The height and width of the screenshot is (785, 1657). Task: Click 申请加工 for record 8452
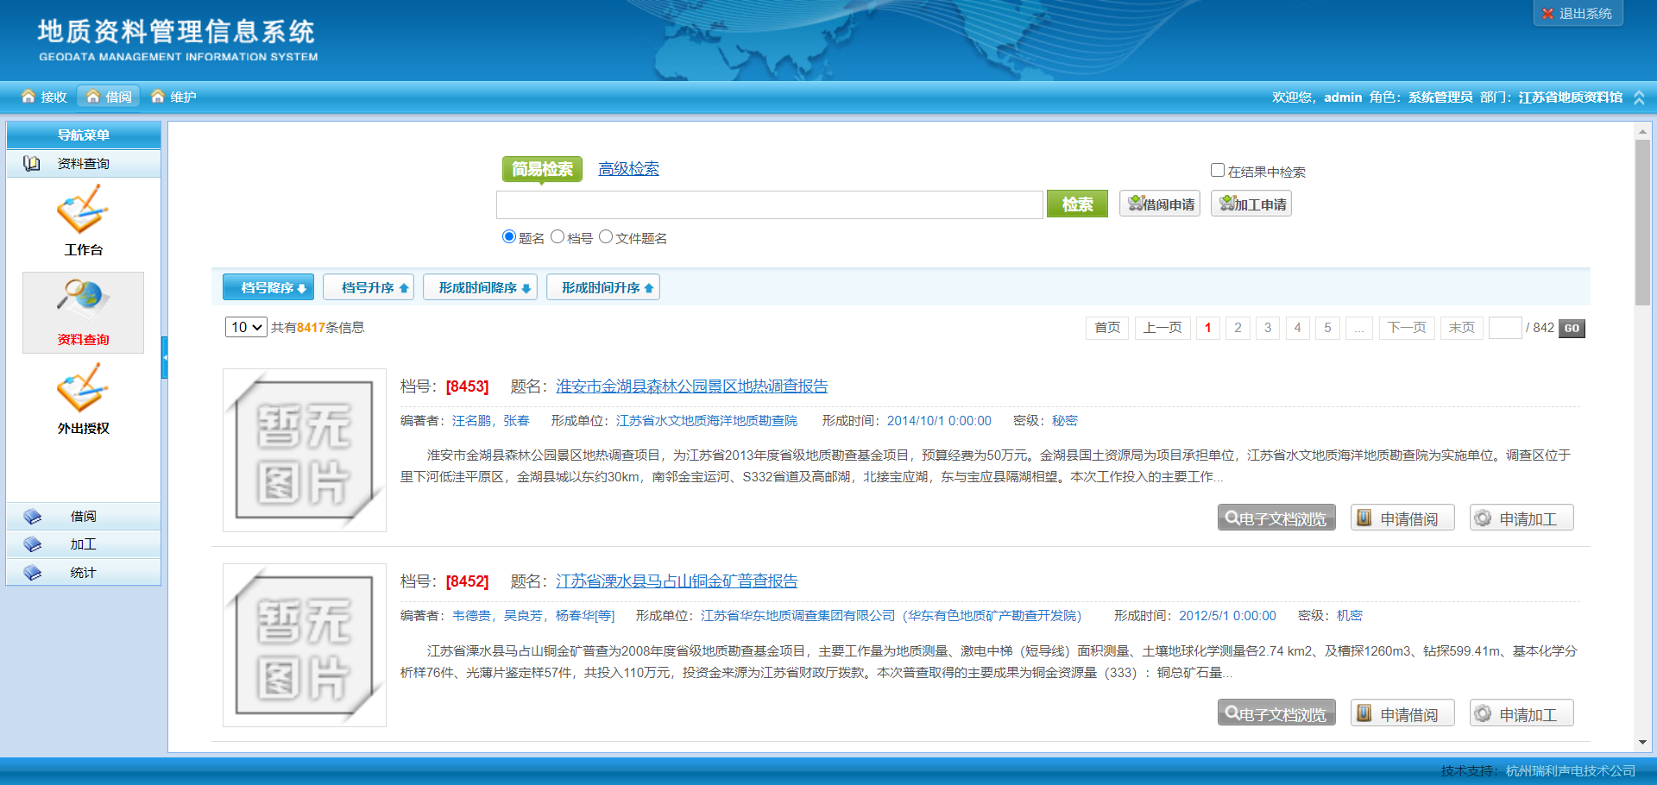coord(1522,713)
